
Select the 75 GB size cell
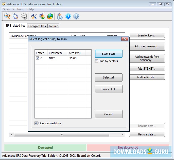[x=73, y=58]
